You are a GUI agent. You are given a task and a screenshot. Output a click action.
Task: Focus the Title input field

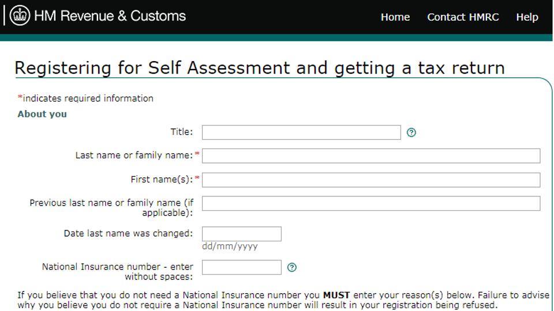(301, 132)
